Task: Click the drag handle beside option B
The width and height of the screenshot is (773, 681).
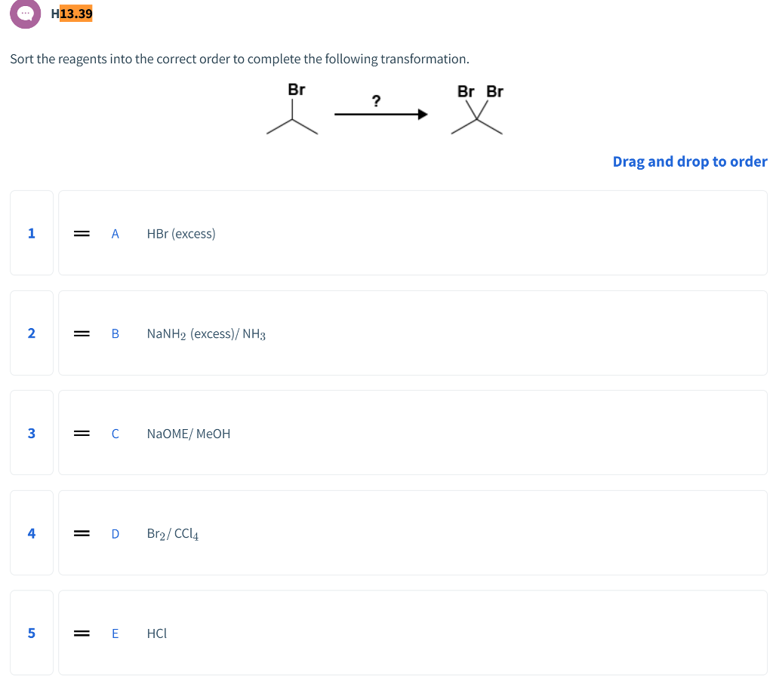Action: [81, 333]
